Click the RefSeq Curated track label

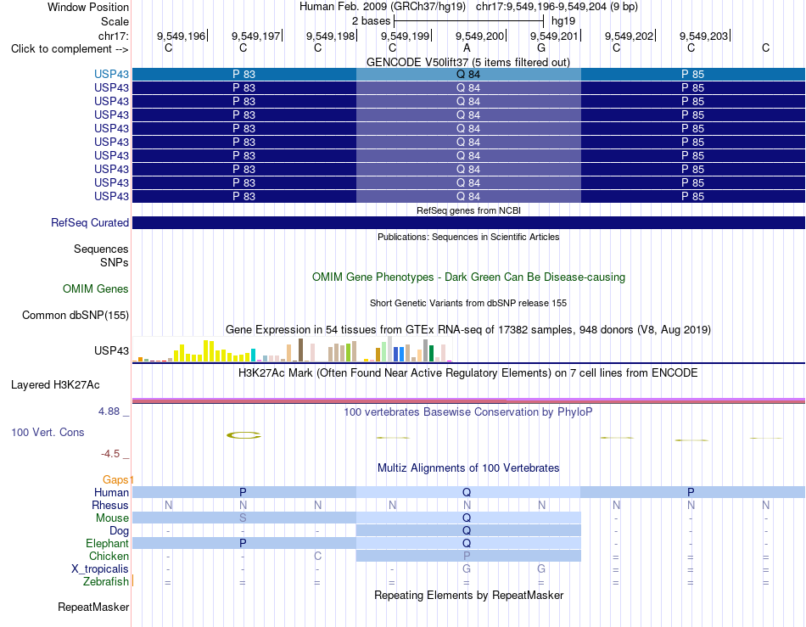(90, 222)
